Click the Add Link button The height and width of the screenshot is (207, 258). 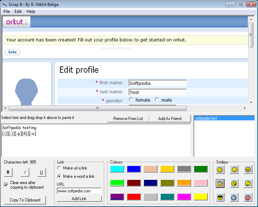[x=79, y=199]
